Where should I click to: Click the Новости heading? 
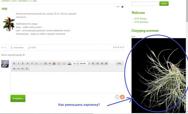138,13
